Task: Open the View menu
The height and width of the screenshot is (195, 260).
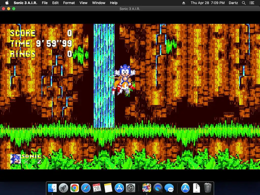Action: (83, 3)
